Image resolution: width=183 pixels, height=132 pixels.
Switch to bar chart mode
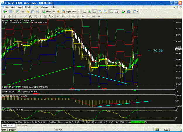click(x=85, y=11)
